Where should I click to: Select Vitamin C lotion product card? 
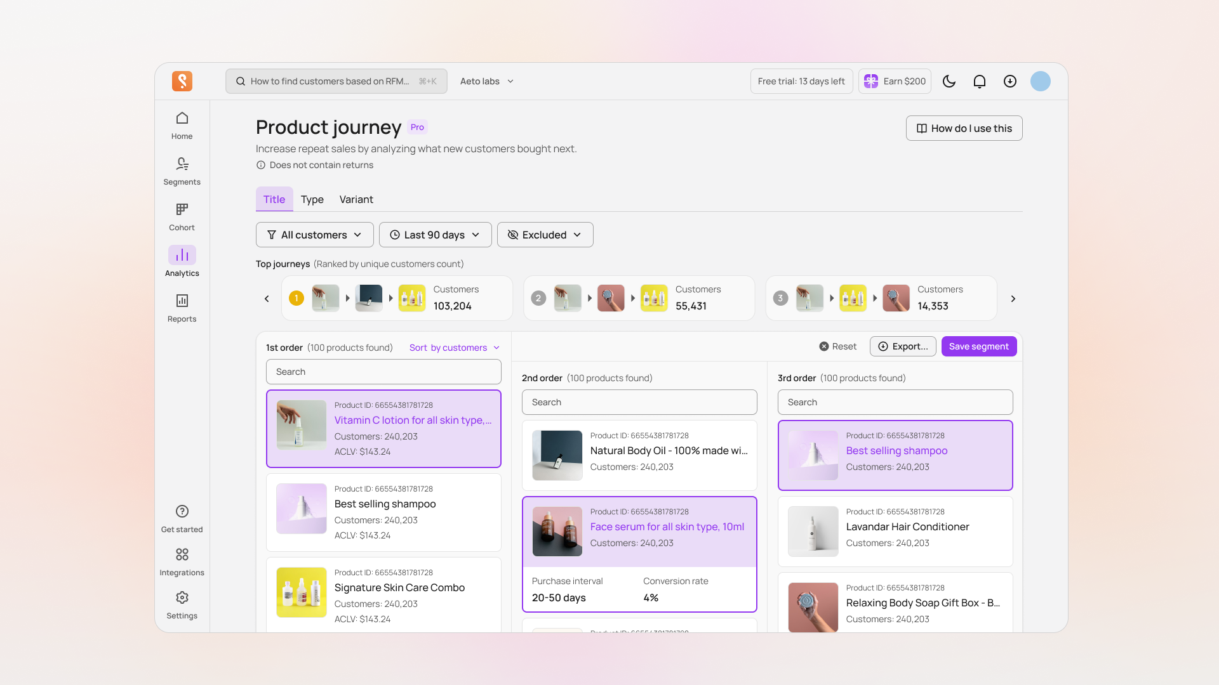pos(383,429)
